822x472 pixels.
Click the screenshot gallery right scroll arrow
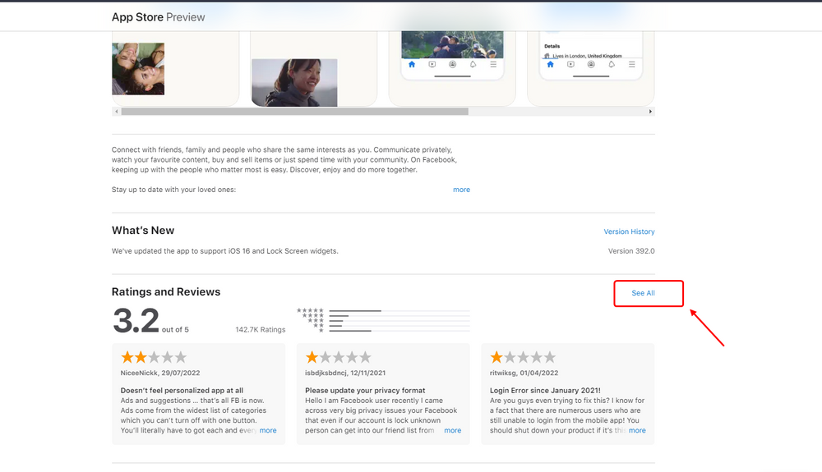tap(650, 112)
